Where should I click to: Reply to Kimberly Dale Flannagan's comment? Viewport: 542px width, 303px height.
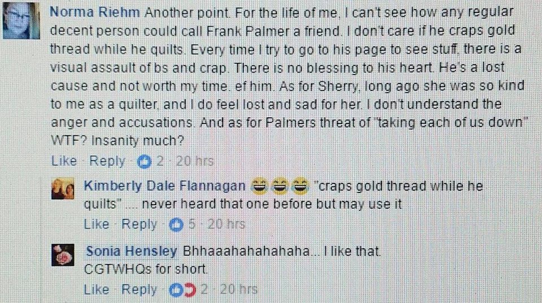[x=139, y=224]
